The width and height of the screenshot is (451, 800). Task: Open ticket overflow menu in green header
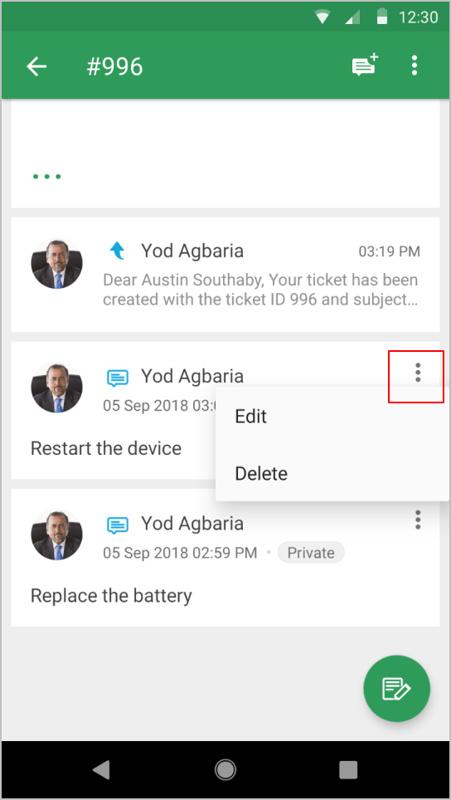pos(415,66)
